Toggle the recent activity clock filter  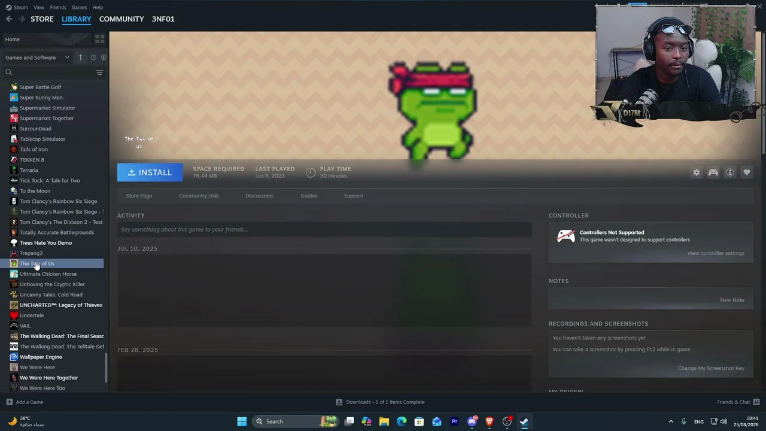93,57
